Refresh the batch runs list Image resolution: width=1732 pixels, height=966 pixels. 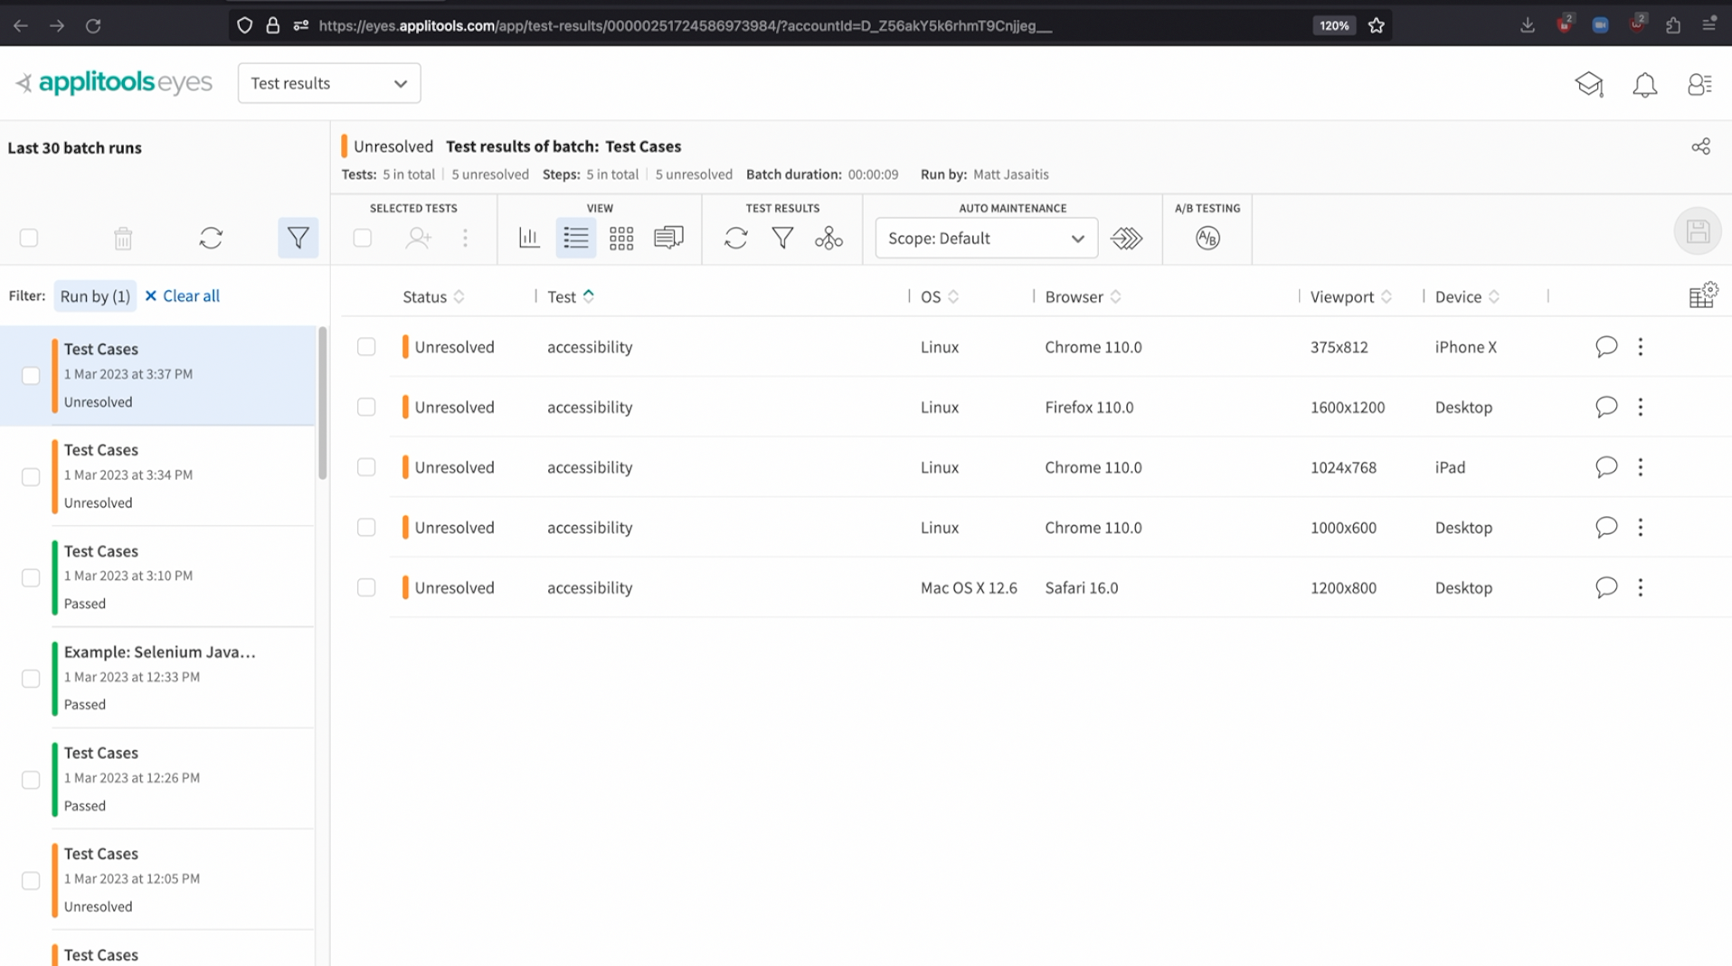[x=211, y=238]
